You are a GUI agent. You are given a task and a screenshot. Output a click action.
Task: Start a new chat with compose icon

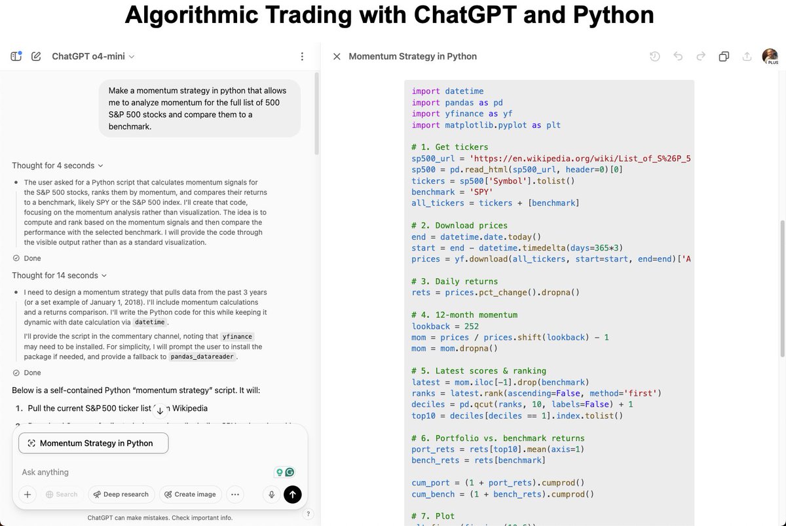36,56
